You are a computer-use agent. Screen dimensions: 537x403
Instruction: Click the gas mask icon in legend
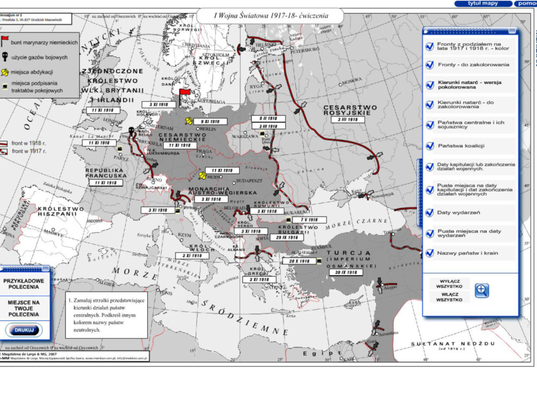(x=5, y=57)
